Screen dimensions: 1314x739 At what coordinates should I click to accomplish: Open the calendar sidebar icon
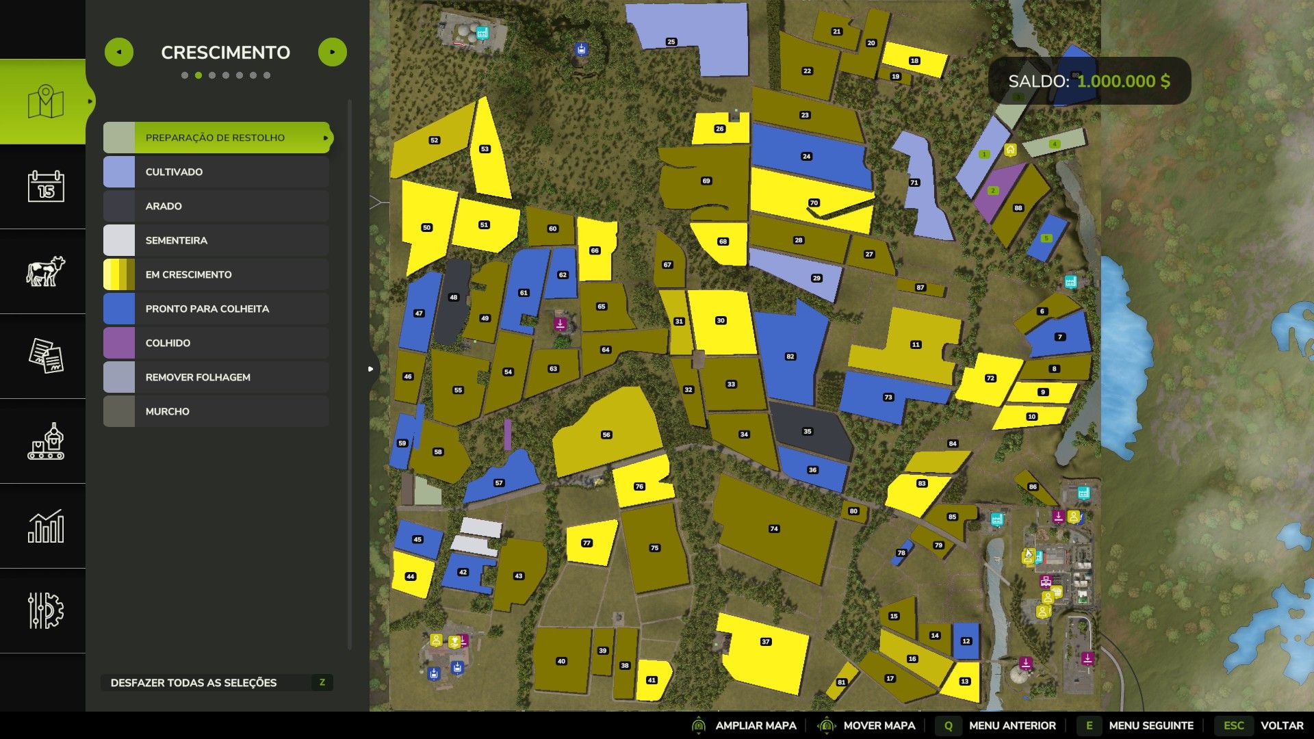click(45, 186)
